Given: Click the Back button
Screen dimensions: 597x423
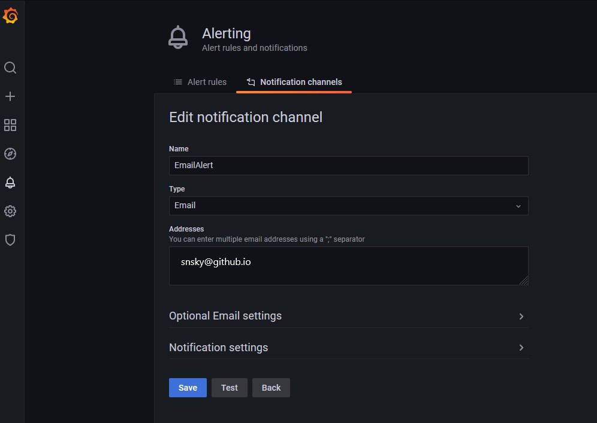Looking at the screenshot, I should (271, 388).
